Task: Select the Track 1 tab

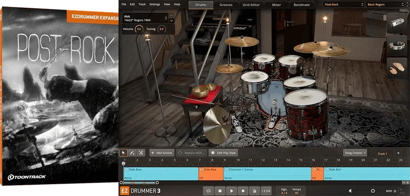Action: pos(382,154)
